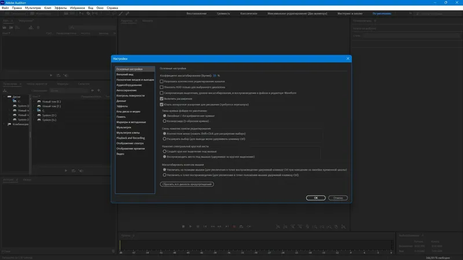The width and height of the screenshot is (463, 260).
Task: Select linear / logarithmic fade curve radio
Action: [164, 116]
